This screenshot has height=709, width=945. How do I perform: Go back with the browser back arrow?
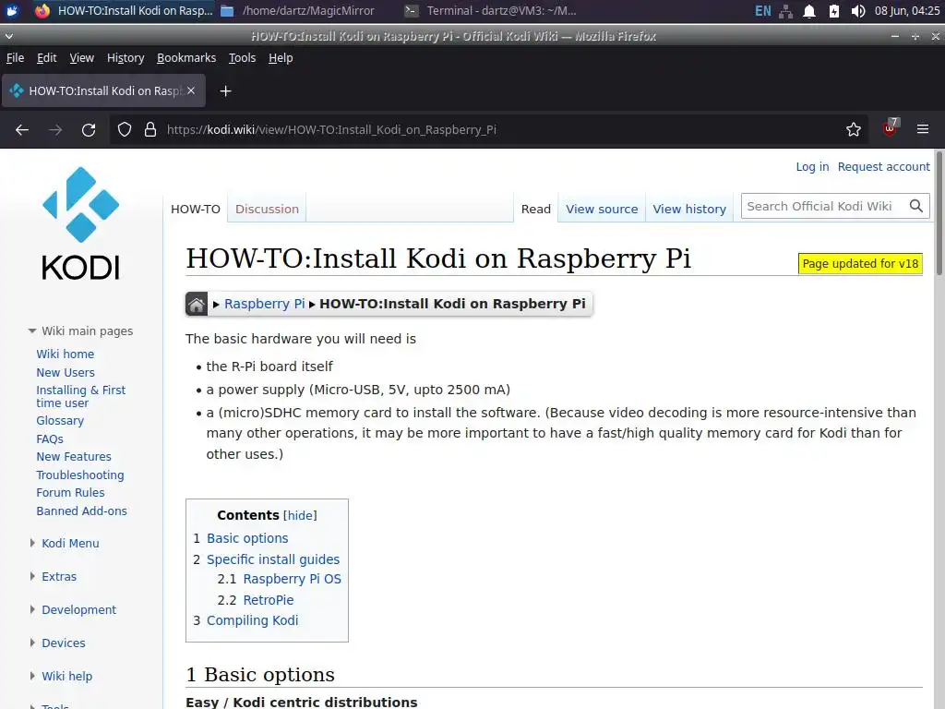pyautogui.click(x=22, y=129)
